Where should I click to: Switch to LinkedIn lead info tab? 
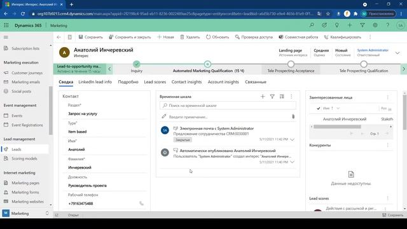pos(95,82)
